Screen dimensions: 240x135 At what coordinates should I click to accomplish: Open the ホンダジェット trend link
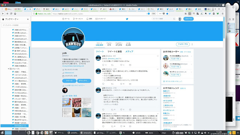(169, 110)
